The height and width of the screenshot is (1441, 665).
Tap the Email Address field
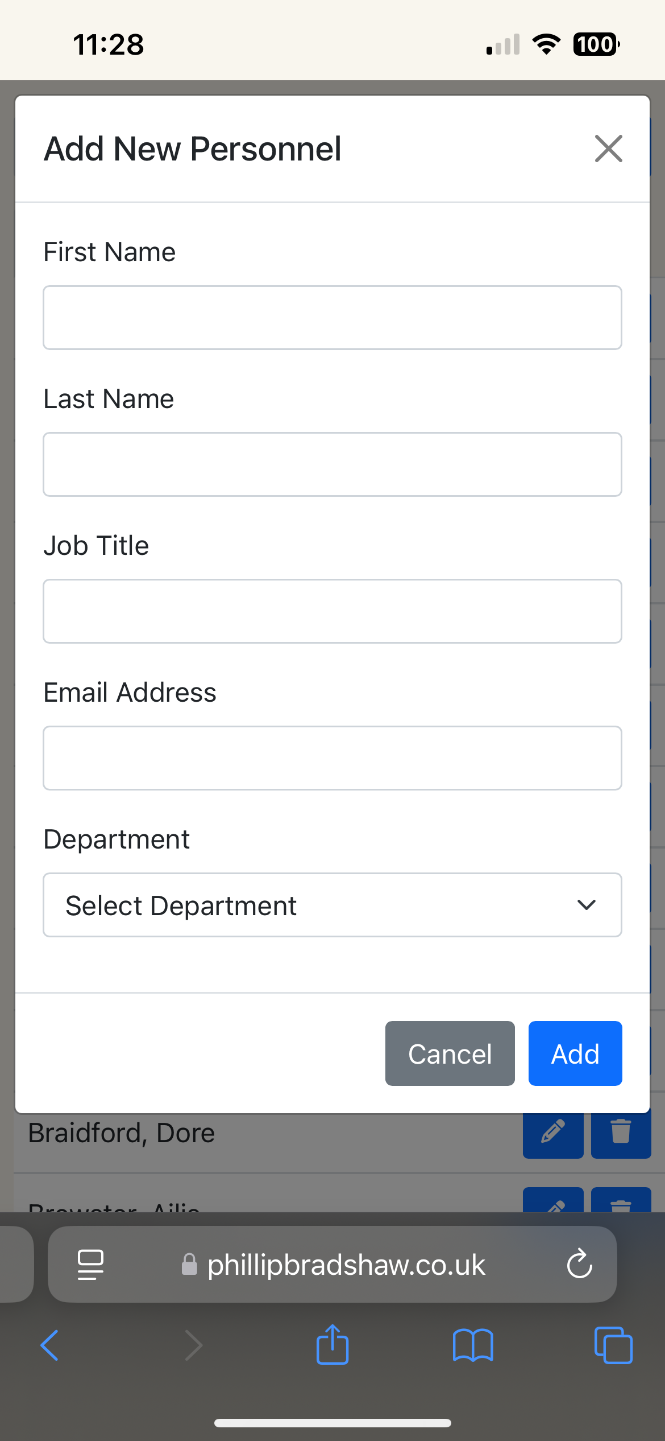point(332,758)
